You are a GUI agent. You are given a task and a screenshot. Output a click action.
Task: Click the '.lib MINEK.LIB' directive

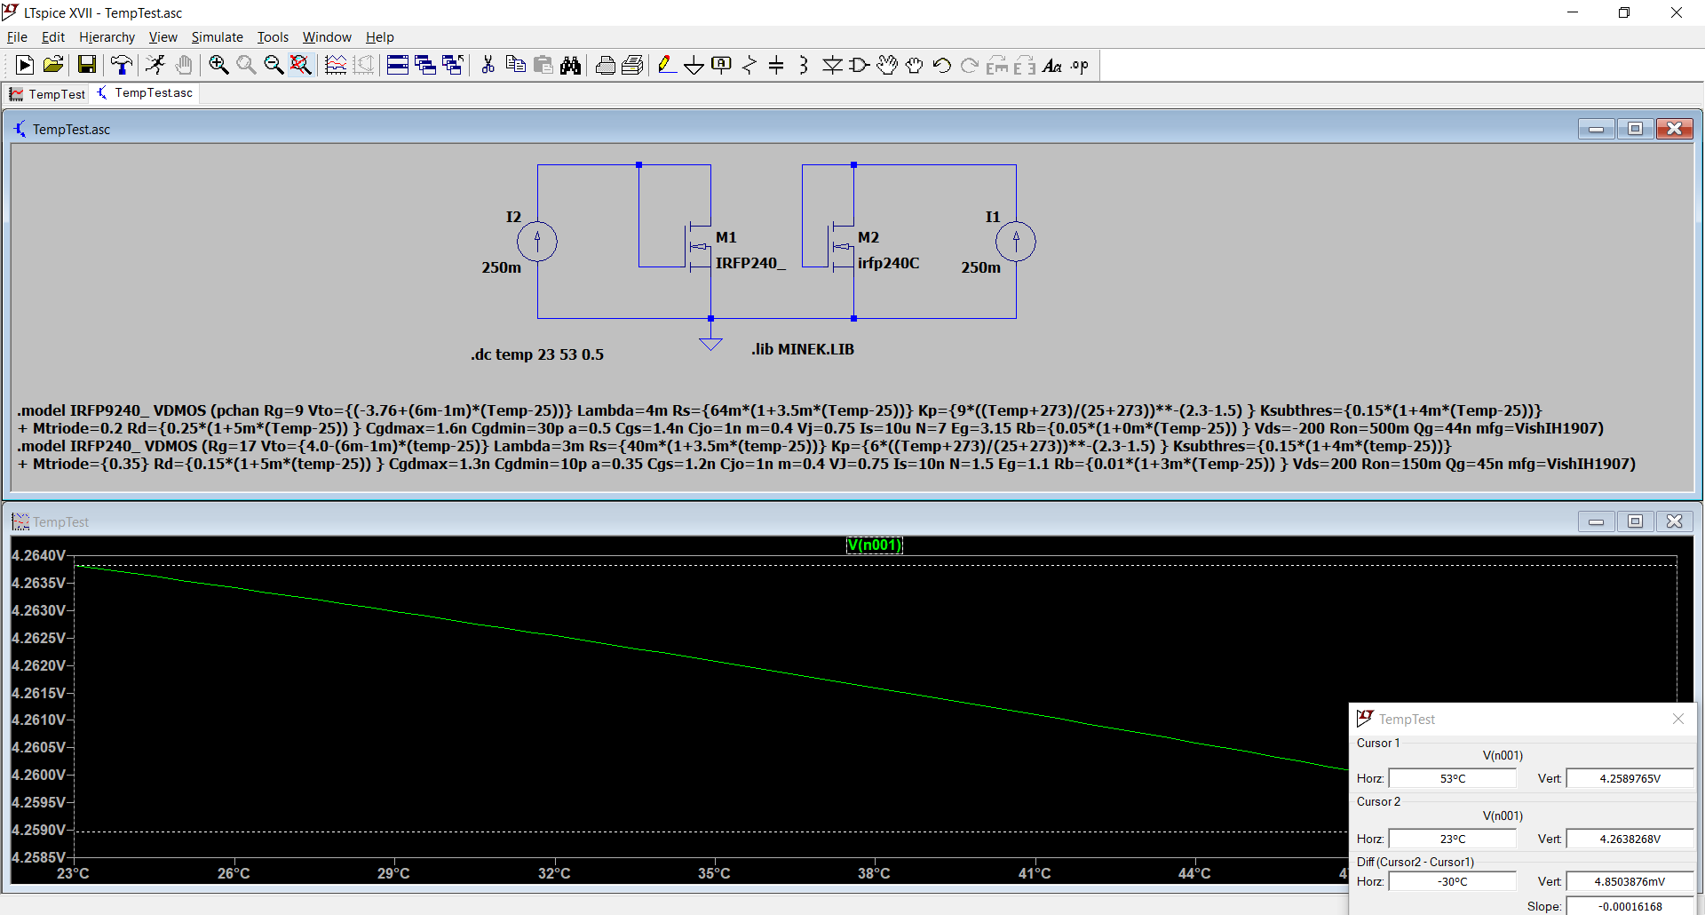tap(803, 349)
